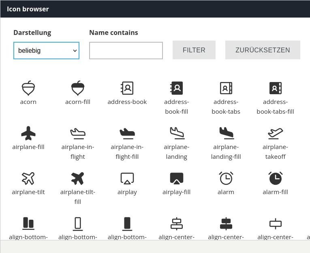Click the 'airplay-fill' label text

coord(177,192)
